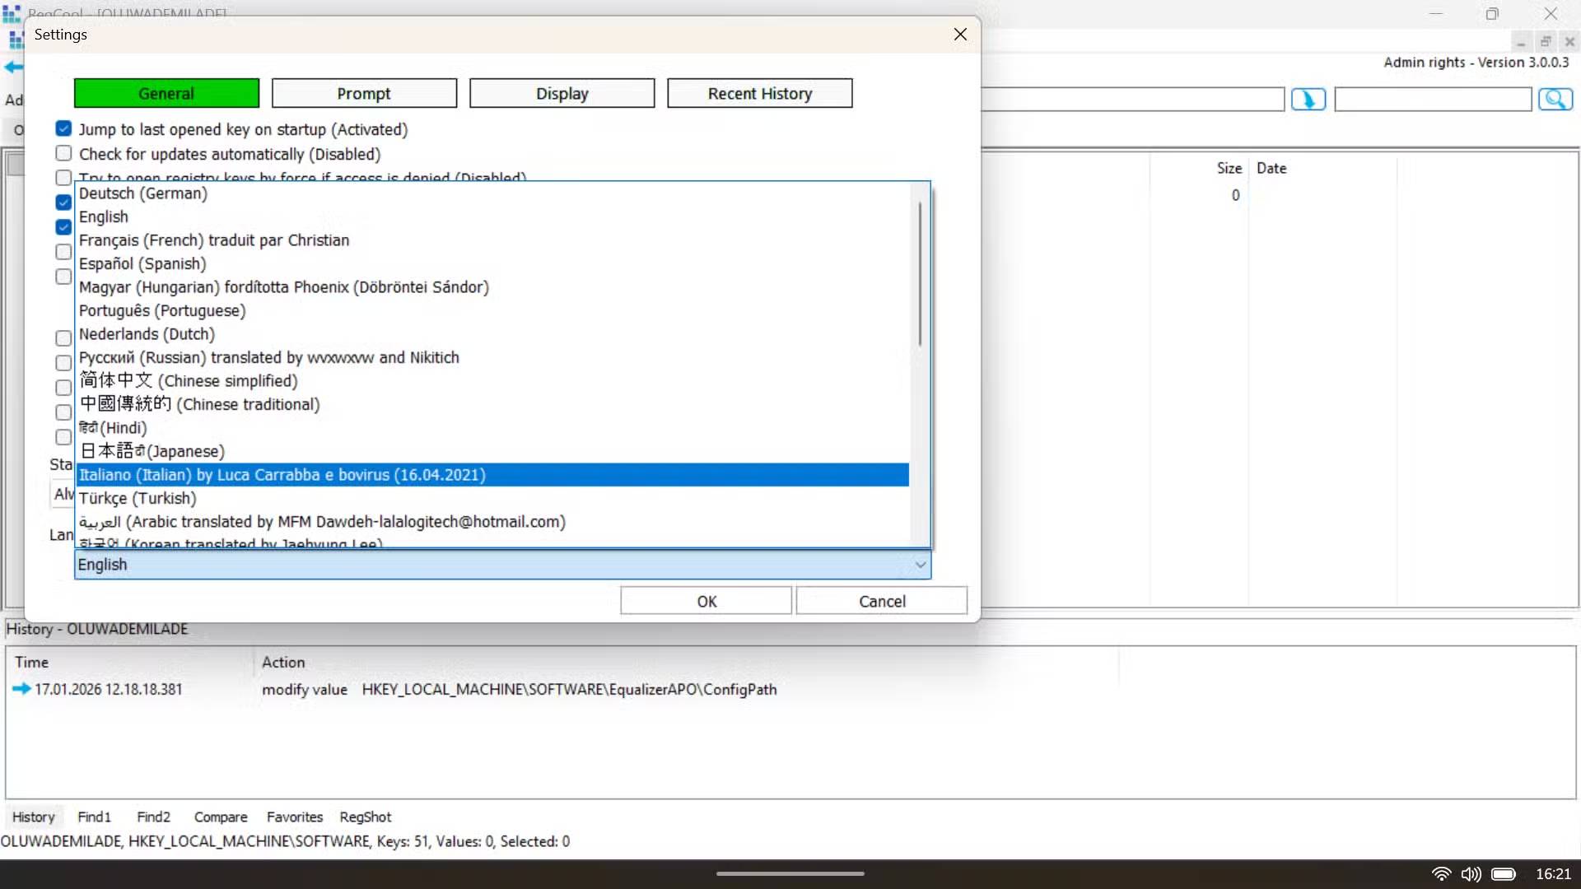Click the Cancel button
This screenshot has width=1581, height=889.
click(x=881, y=601)
